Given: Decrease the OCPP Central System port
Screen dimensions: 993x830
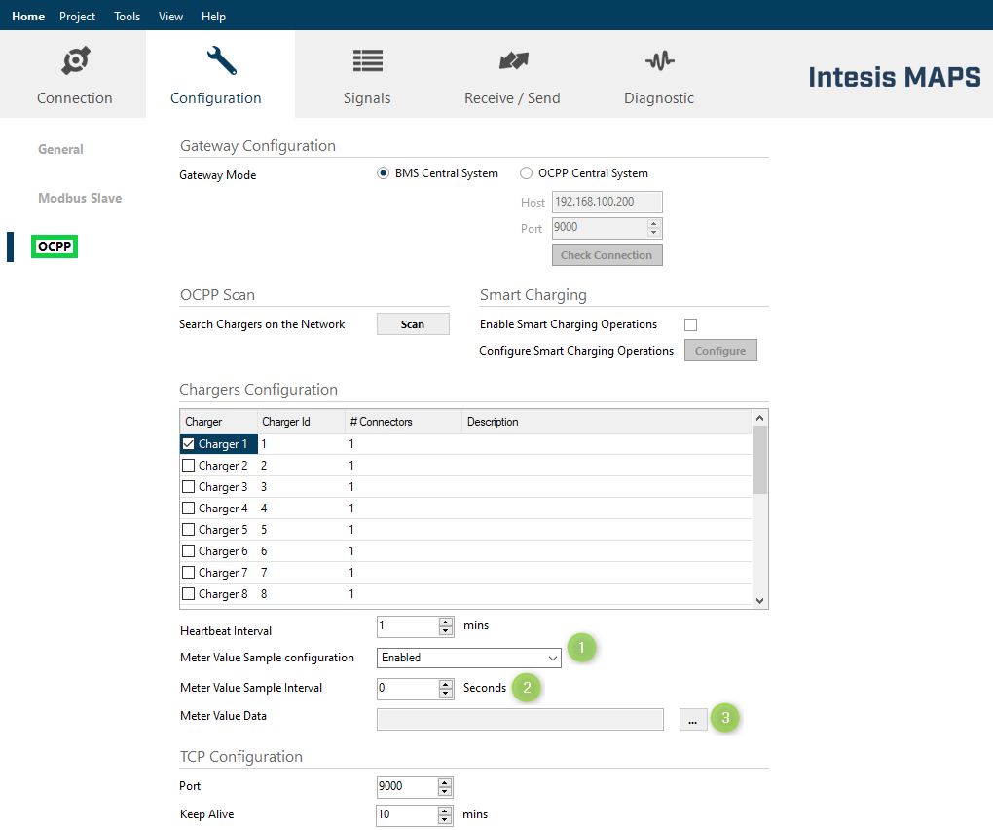Looking at the screenshot, I should [x=654, y=233].
